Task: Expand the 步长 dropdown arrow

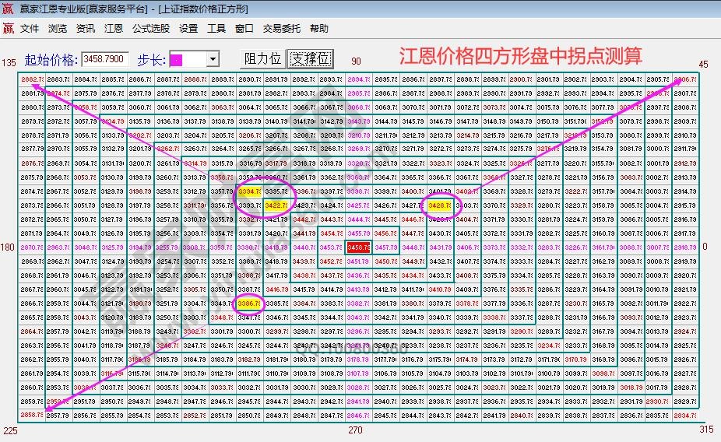Action: (213, 60)
